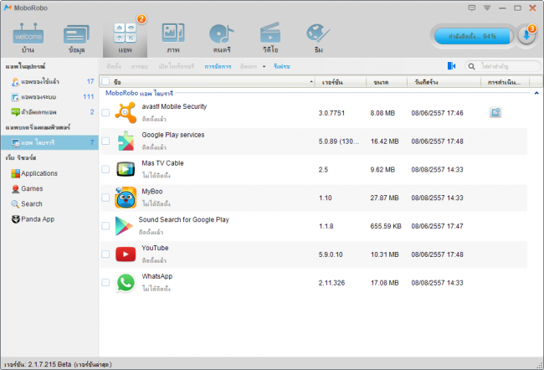The image size is (544, 370).
Task: Sort by the version column header
Action: [x=341, y=82]
